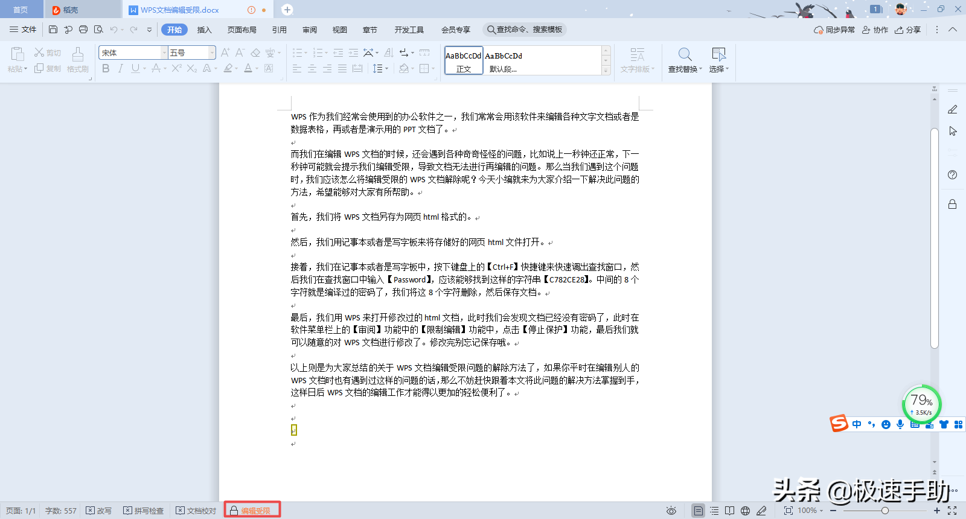Click the Increase indent icon

353,53
